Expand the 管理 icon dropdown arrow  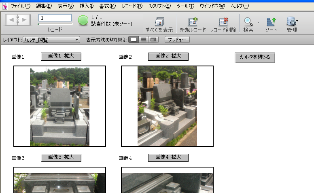click(x=297, y=20)
